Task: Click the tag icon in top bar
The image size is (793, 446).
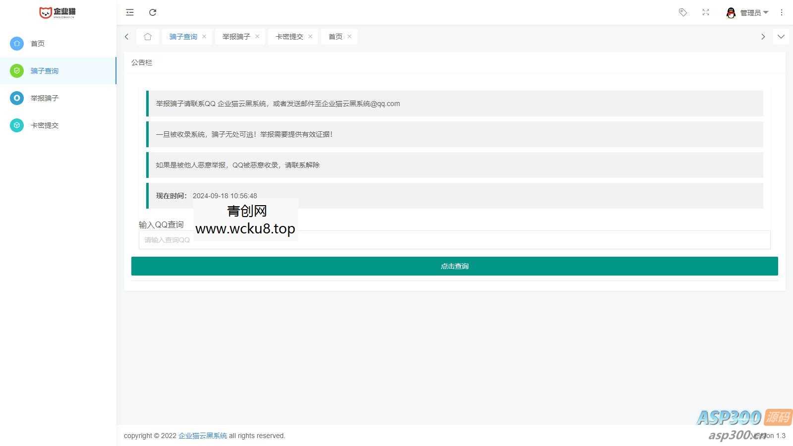Action: pyautogui.click(x=682, y=12)
